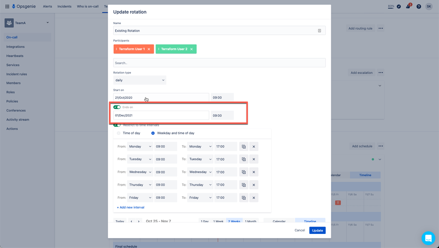This screenshot has width=439, height=248.
Task: Open more options next to Add escalation
Action: tap(381, 73)
